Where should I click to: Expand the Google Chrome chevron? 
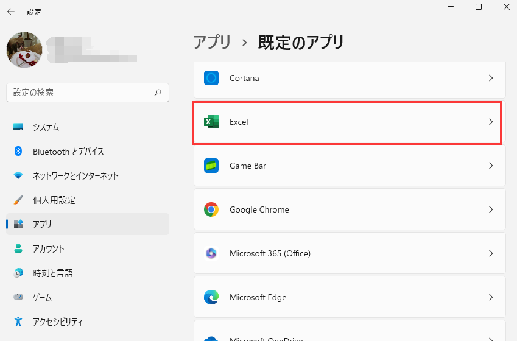tap(491, 209)
